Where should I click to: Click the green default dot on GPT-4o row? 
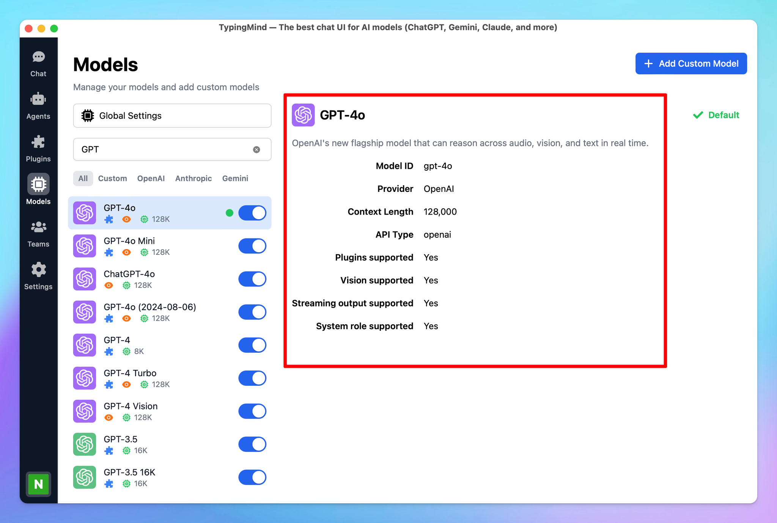tap(229, 213)
